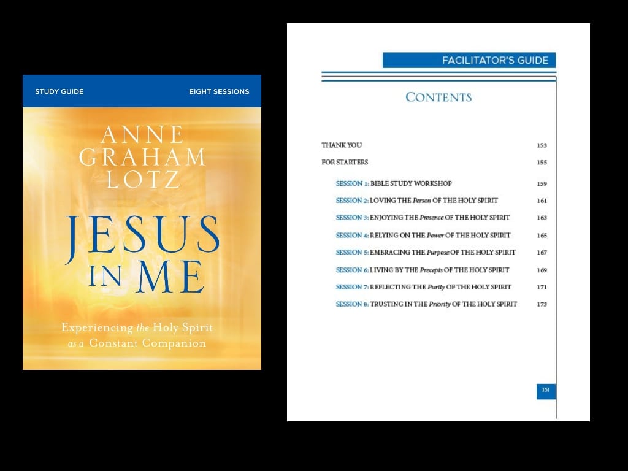Viewport: 628px width, 471px height.
Task: Open the "FOR STARTERS" contents entry
Action: (345, 162)
